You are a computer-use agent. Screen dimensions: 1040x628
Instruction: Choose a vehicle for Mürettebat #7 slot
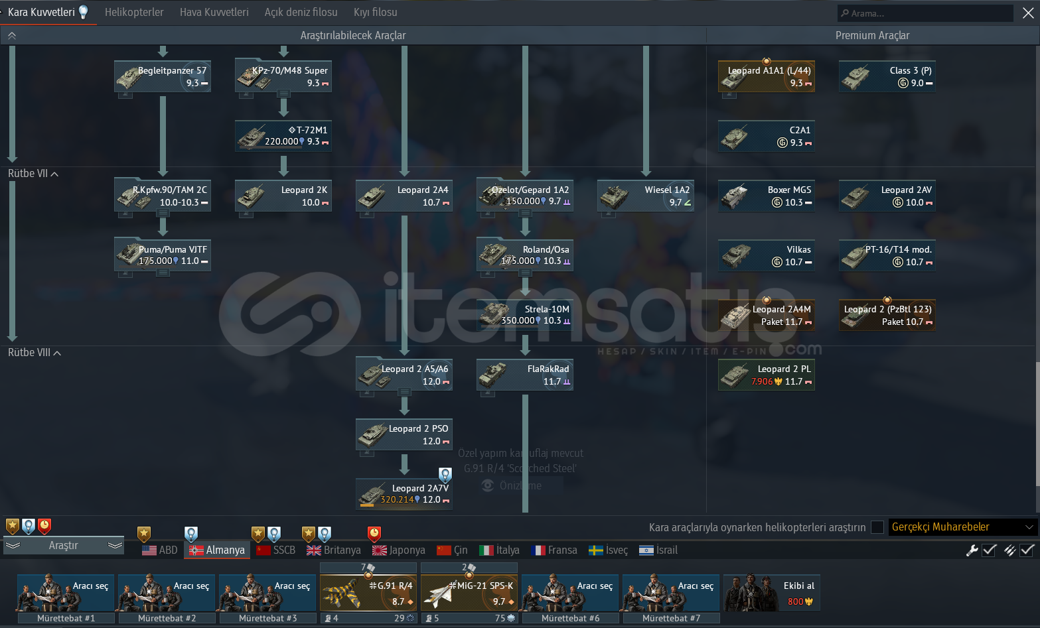(x=671, y=593)
